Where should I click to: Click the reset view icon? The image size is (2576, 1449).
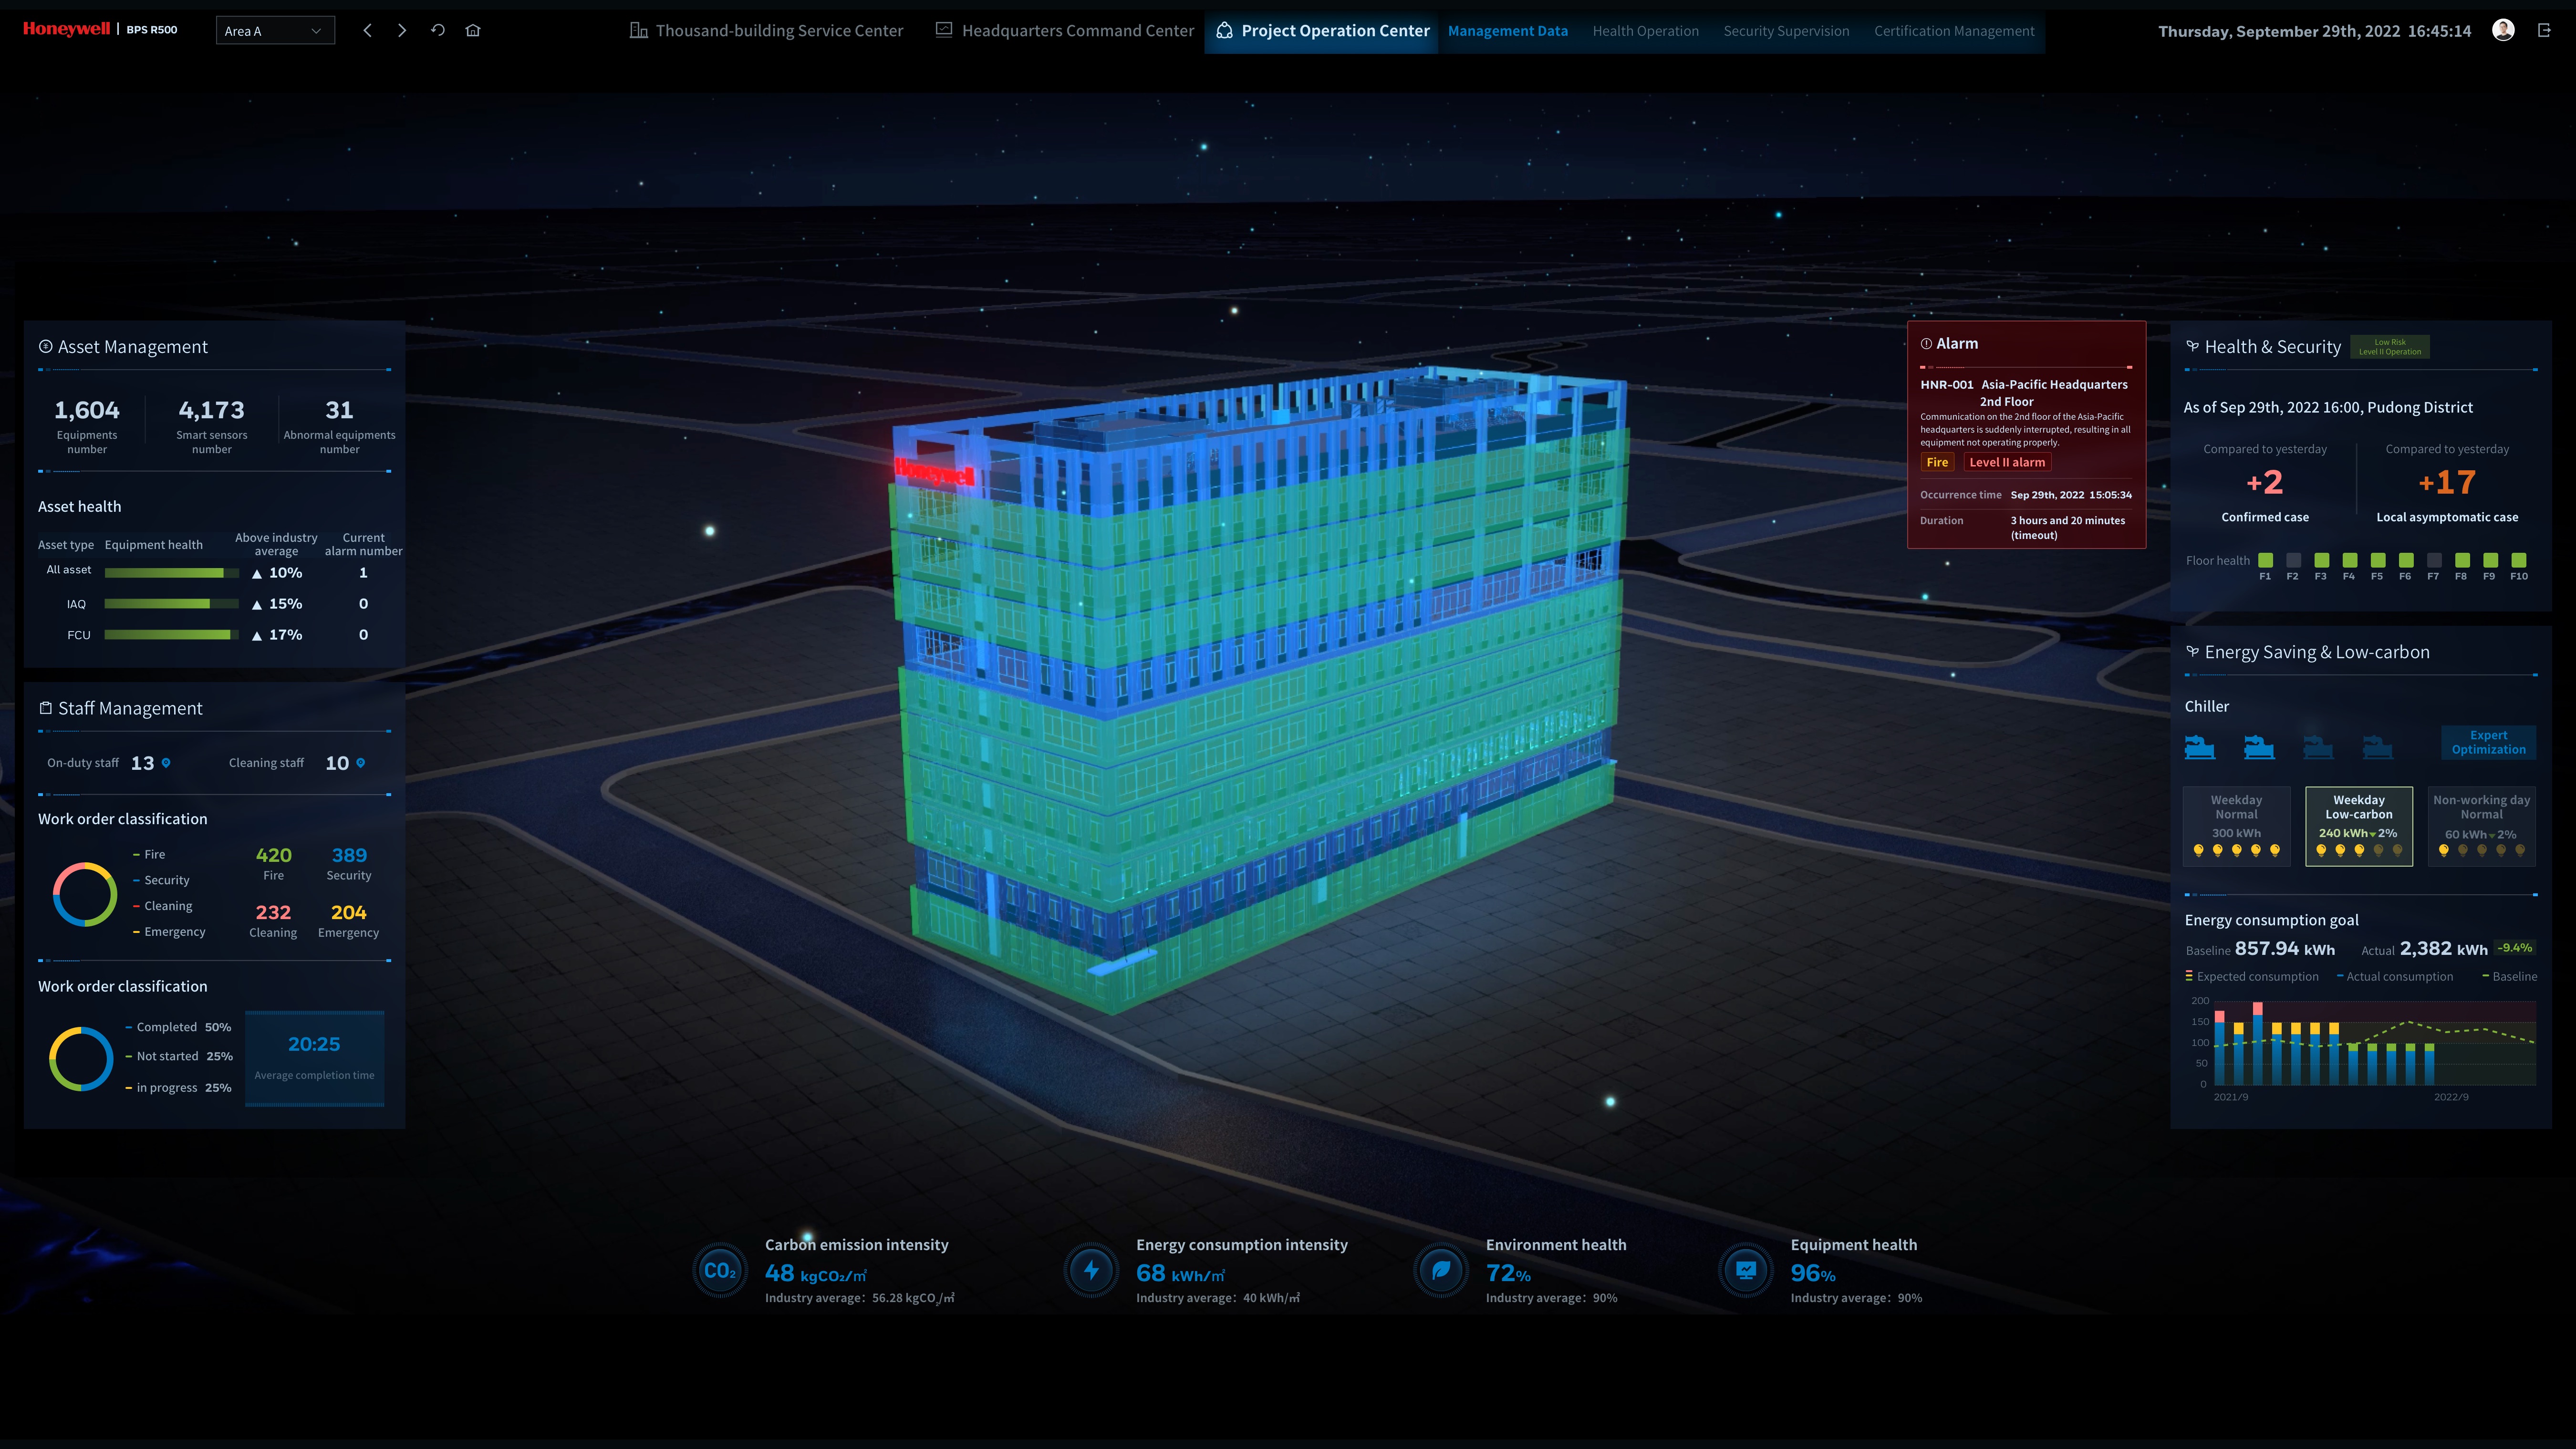point(437,31)
